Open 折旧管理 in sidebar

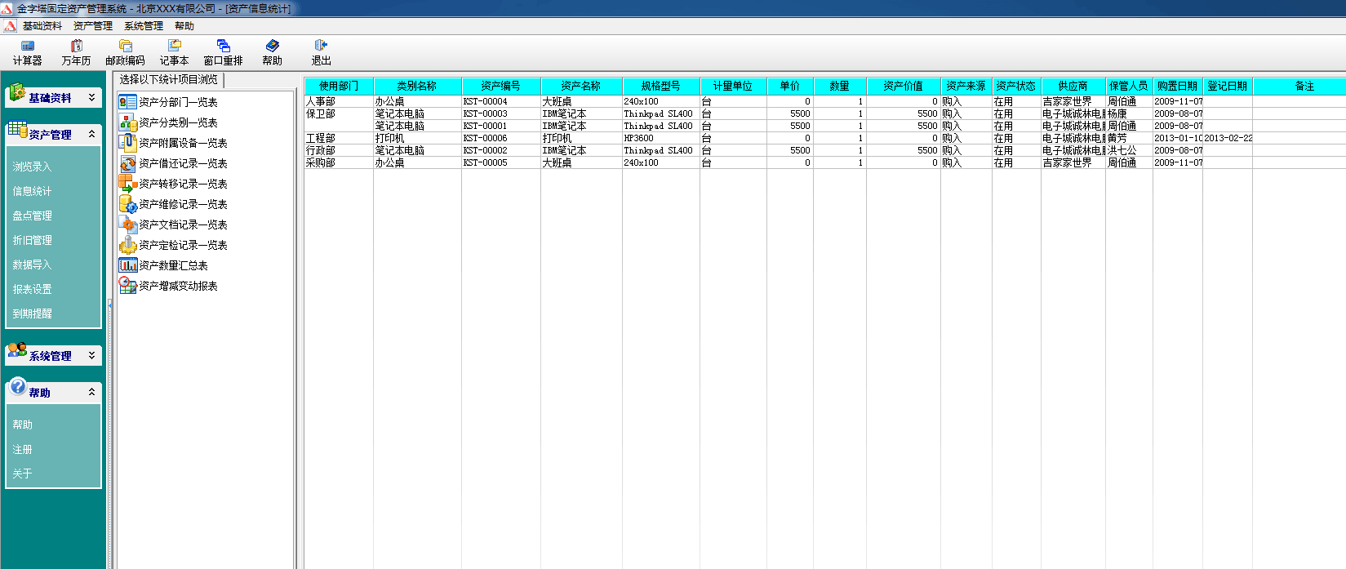[32, 240]
